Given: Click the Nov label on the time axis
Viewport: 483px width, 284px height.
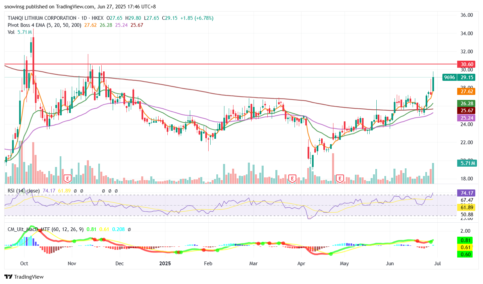Looking at the screenshot, I should 72,264.
